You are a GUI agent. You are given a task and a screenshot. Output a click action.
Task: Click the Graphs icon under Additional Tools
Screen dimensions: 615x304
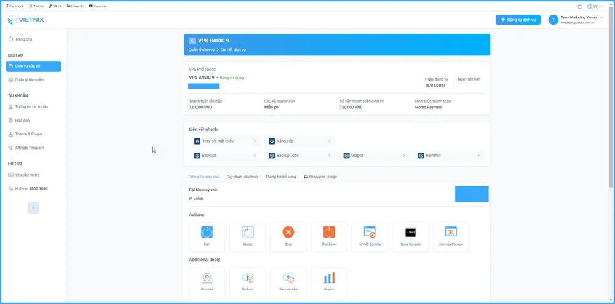[329, 278]
